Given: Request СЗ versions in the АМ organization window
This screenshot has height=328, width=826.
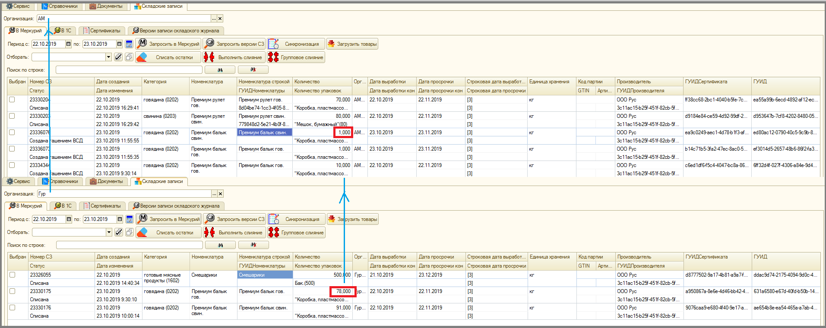Looking at the screenshot, I should click(x=234, y=44).
